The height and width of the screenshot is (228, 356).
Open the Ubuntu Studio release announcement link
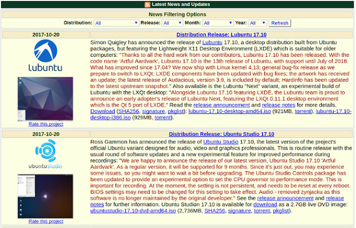coord(285,198)
